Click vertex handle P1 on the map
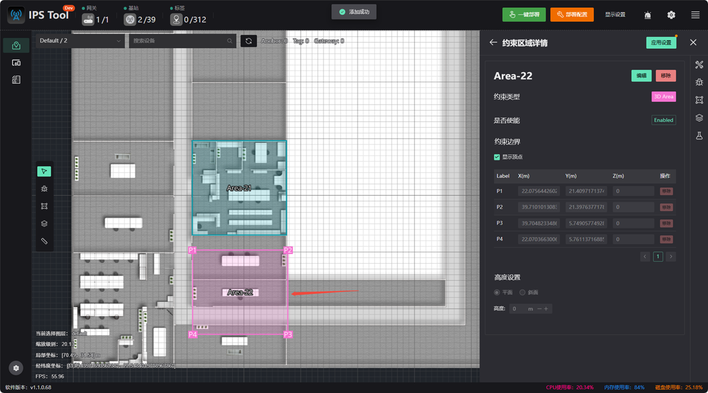The image size is (708, 393). pos(193,250)
